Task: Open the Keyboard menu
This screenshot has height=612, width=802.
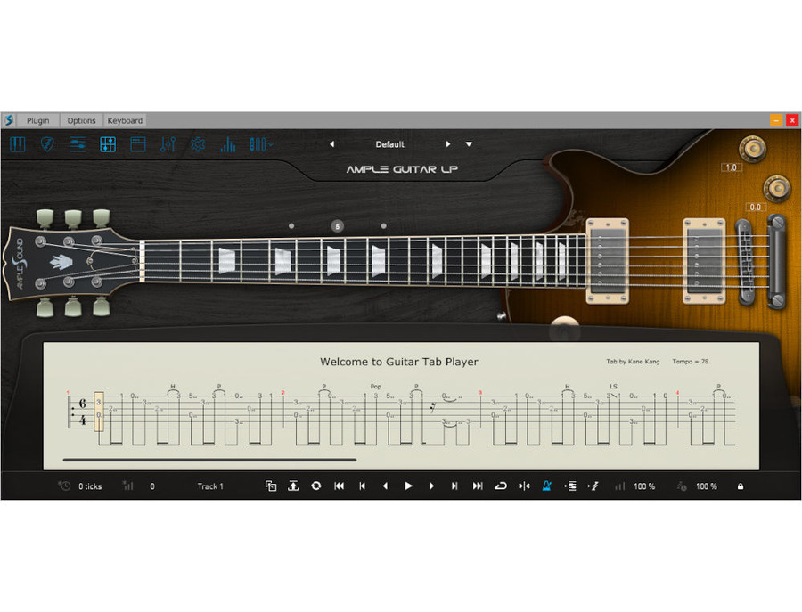Action: tap(125, 120)
